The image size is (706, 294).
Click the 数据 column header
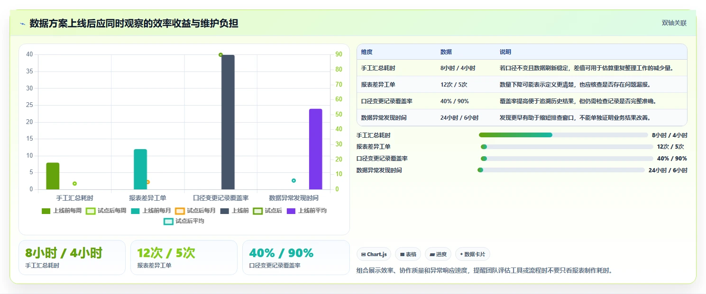click(446, 52)
